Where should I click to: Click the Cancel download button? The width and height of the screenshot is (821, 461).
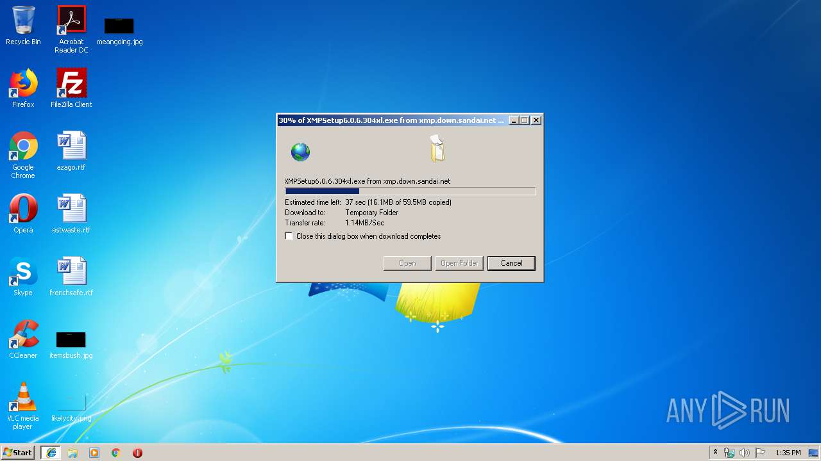click(511, 263)
